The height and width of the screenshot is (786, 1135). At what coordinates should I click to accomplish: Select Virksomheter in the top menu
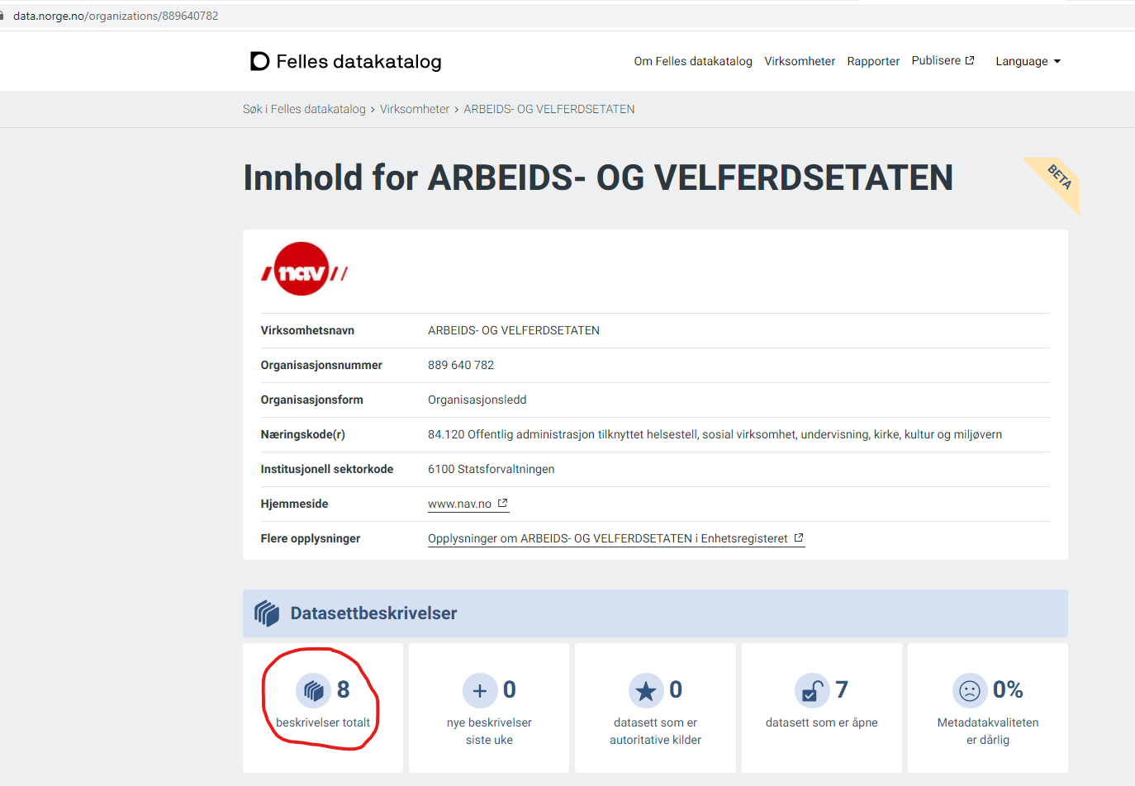800,60
